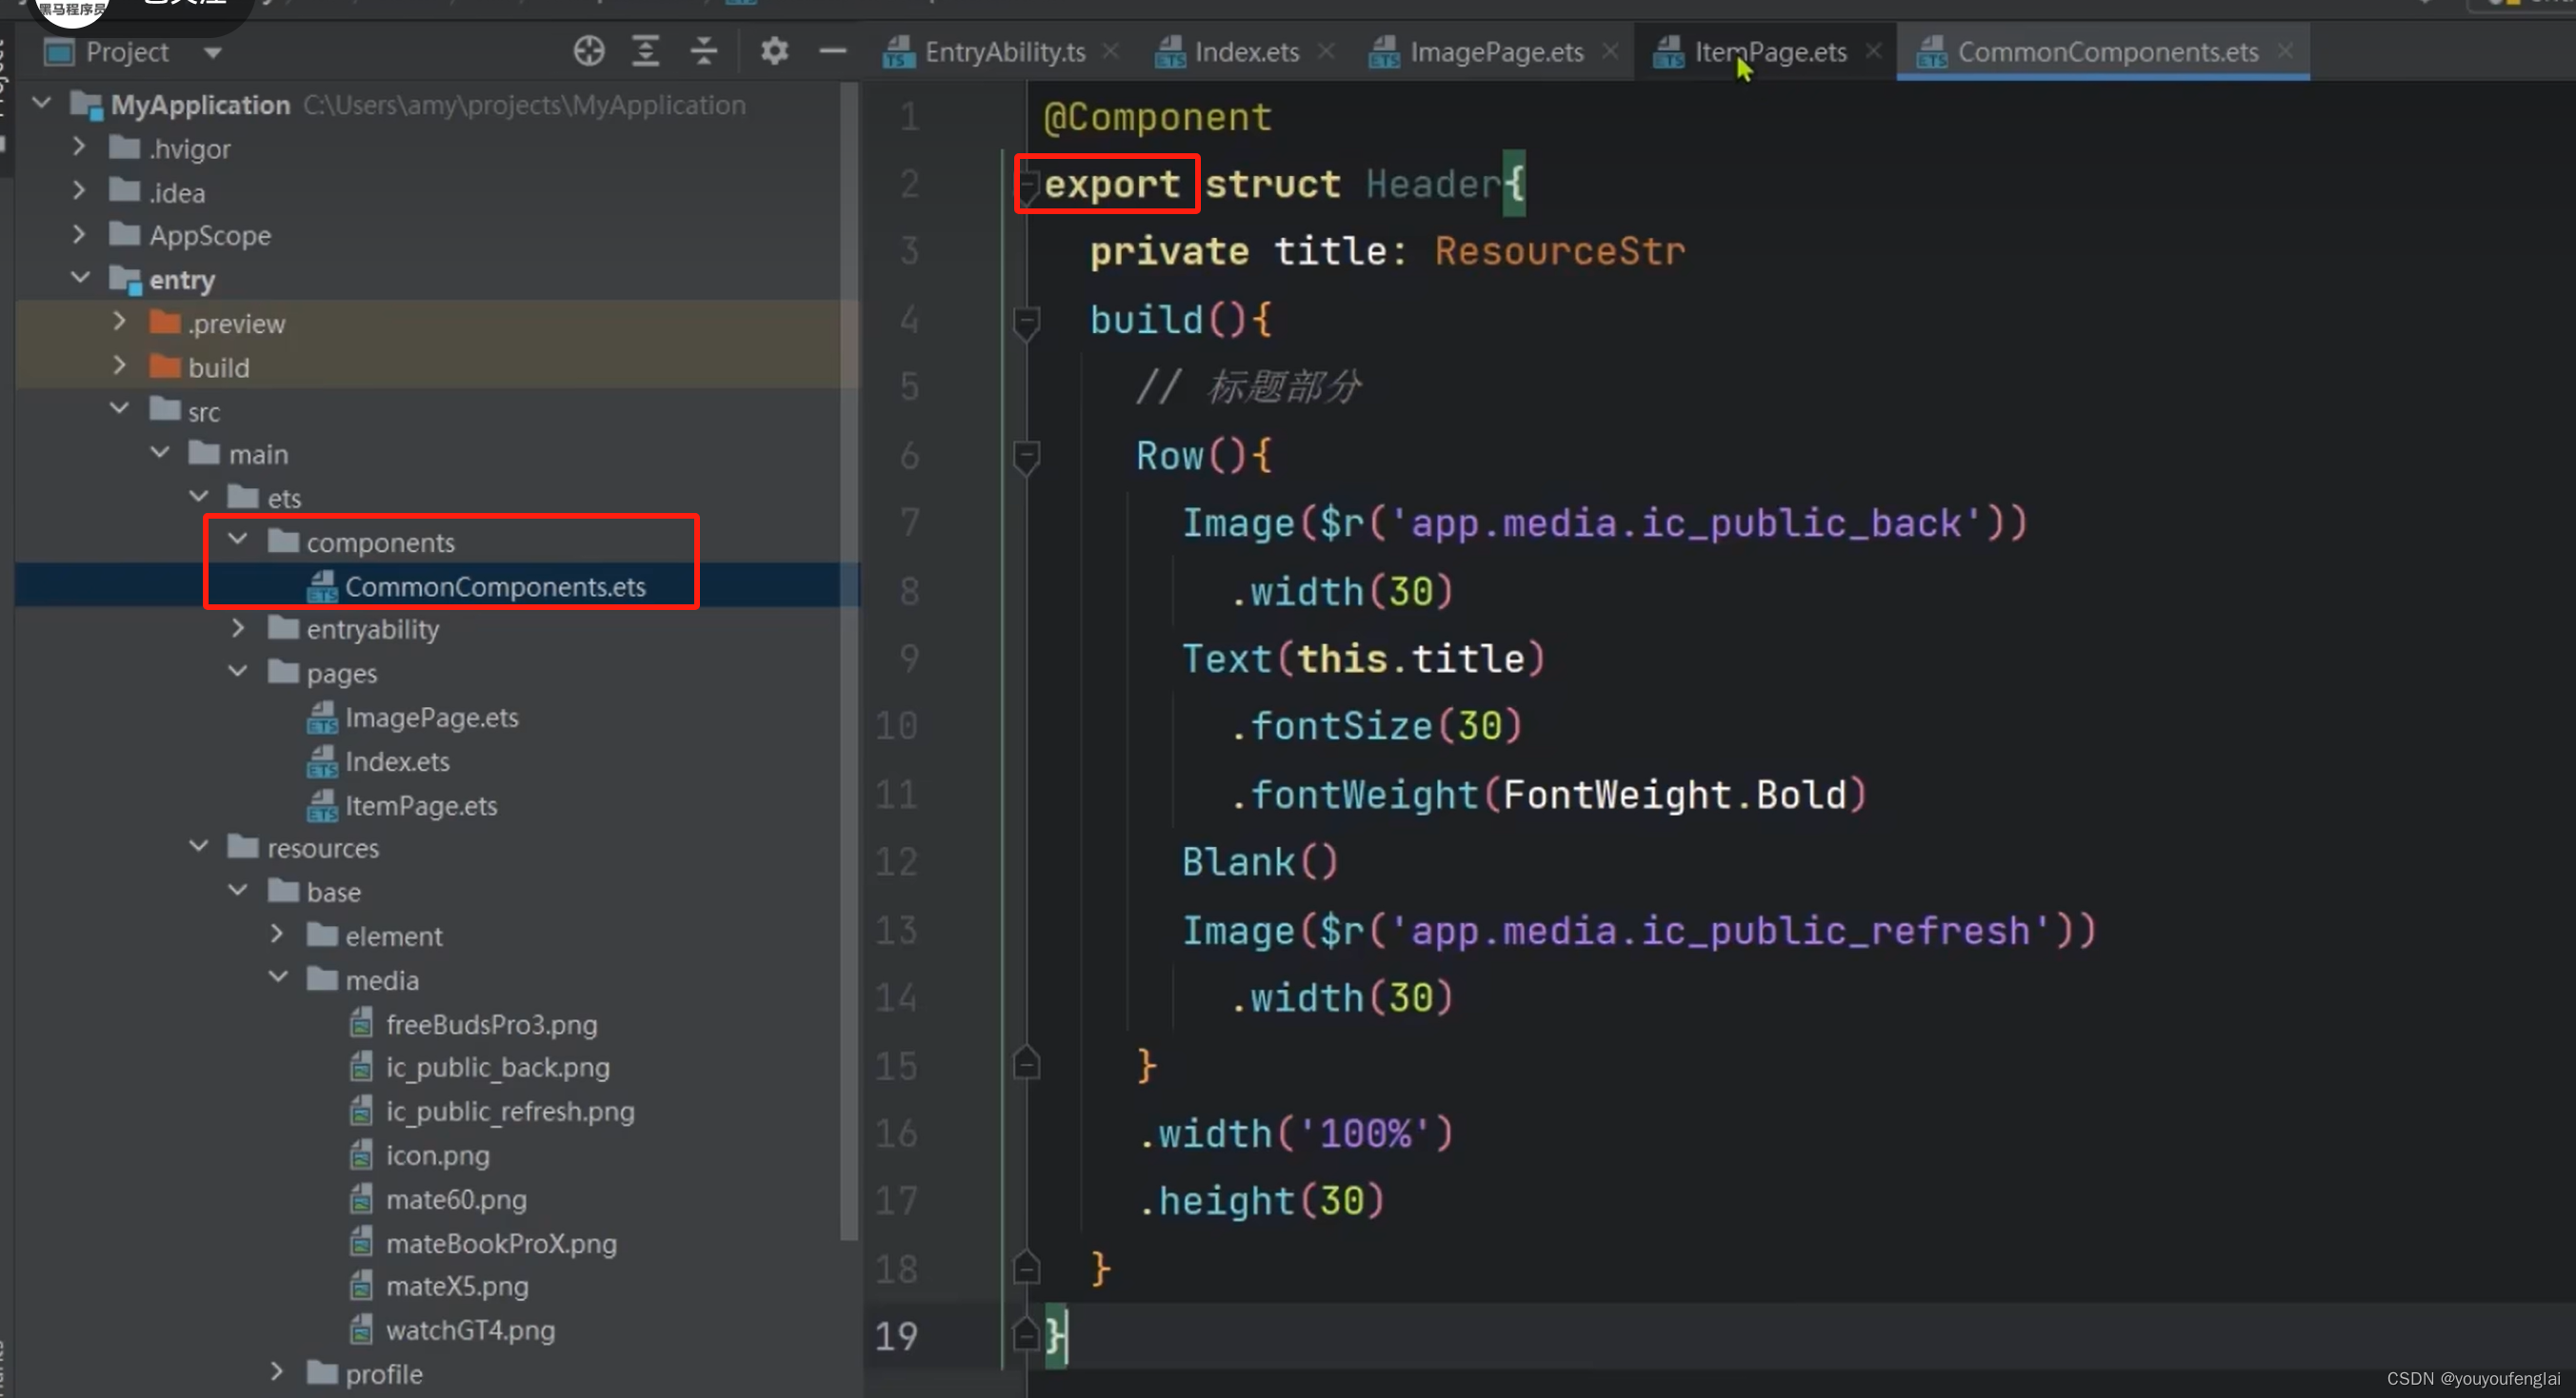Click the Blank() call on line 12
Screen dimensions: 2576x1398
click(1260, 861)
